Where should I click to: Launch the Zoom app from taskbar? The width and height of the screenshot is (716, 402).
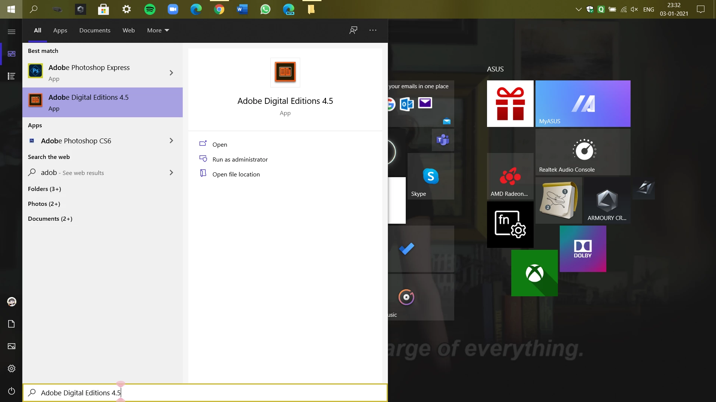click(x=173, y=9)
